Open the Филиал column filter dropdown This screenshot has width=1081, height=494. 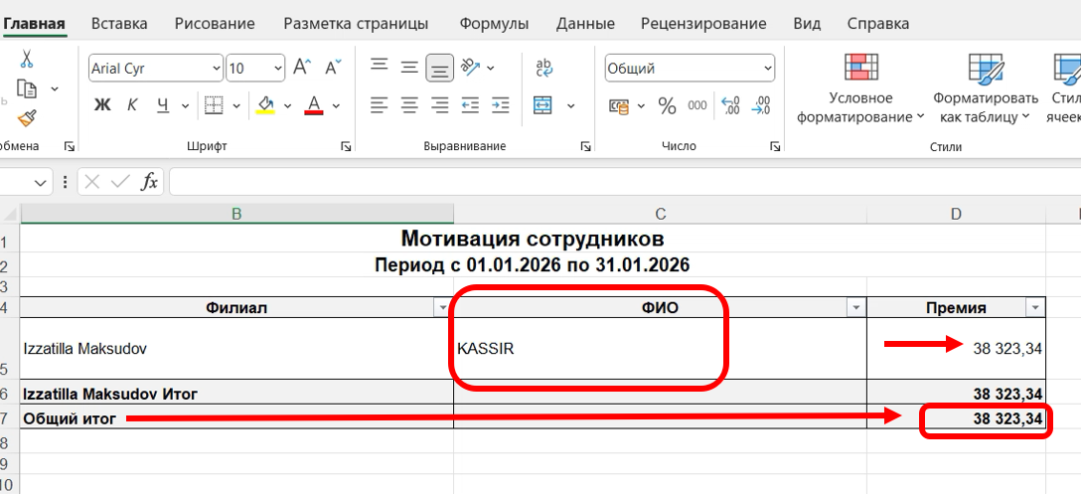click(443, 308)
